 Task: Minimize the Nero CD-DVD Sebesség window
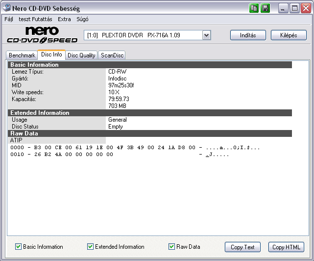click(283, 8)
